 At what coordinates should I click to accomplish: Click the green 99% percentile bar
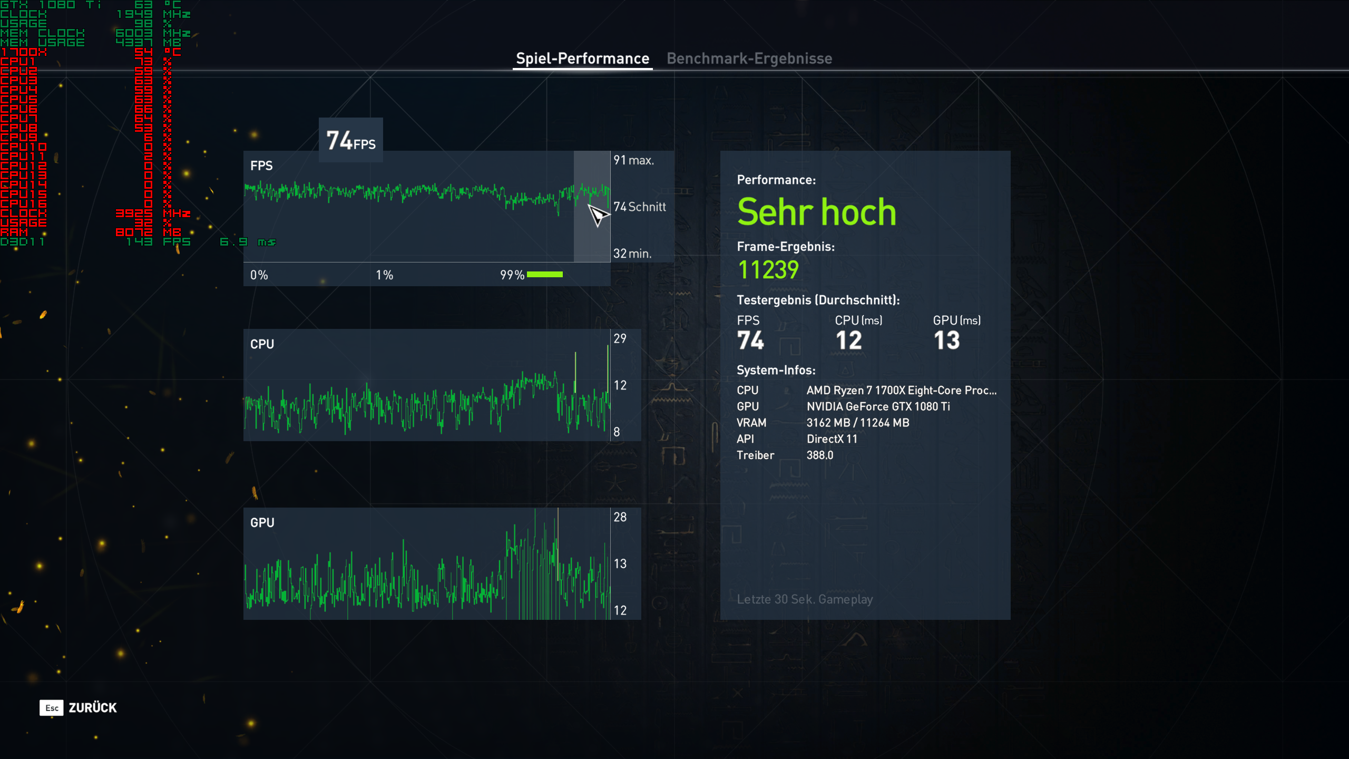tap(544, 274)
